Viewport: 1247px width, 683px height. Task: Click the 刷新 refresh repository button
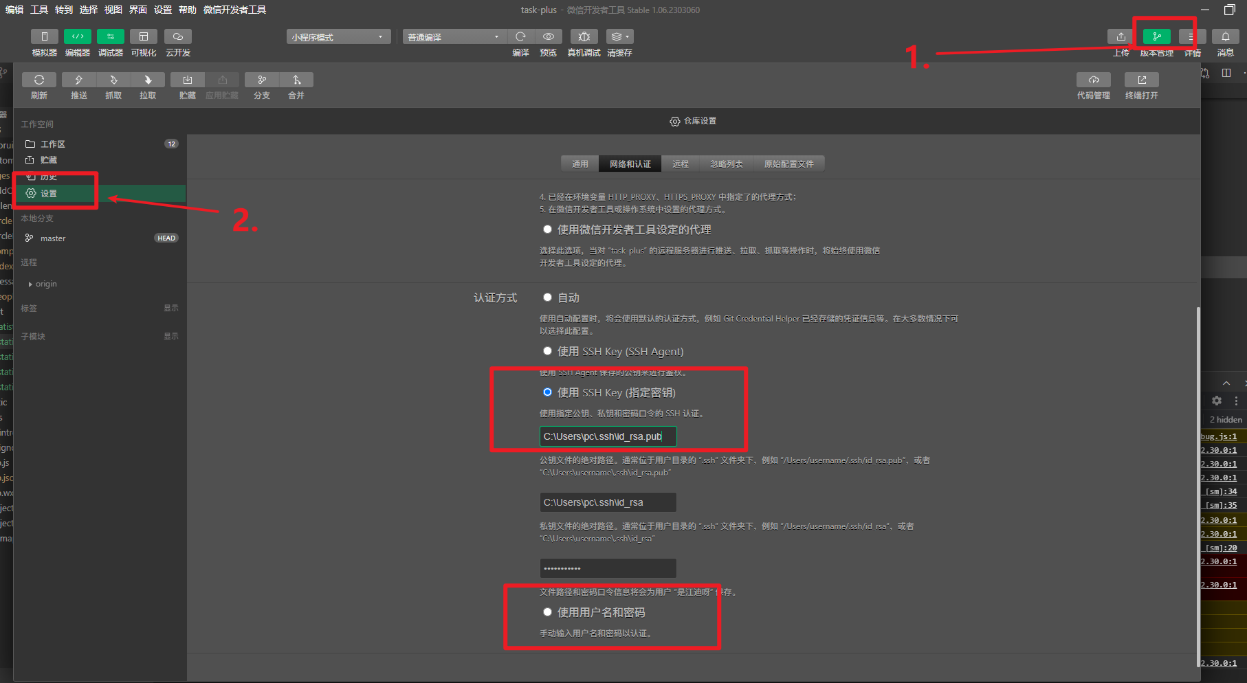[39, 80]
